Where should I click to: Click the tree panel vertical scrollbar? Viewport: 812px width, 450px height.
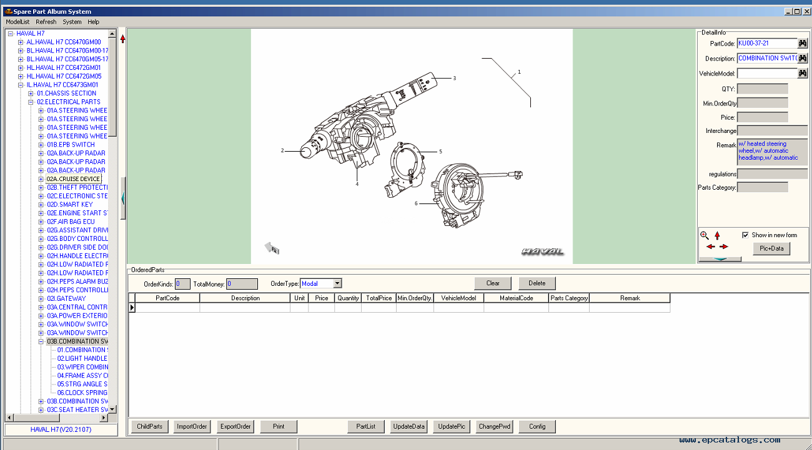(112, 222)
